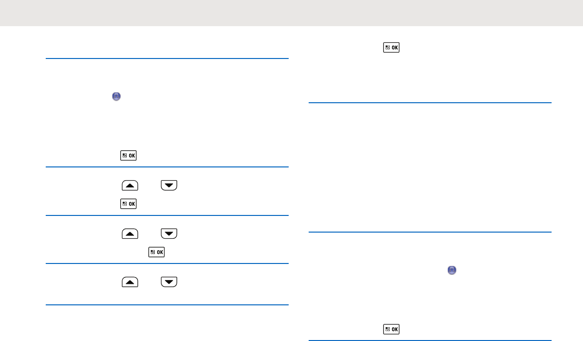
Task: Click the topmost blue divider in left column
Action: 167,59
